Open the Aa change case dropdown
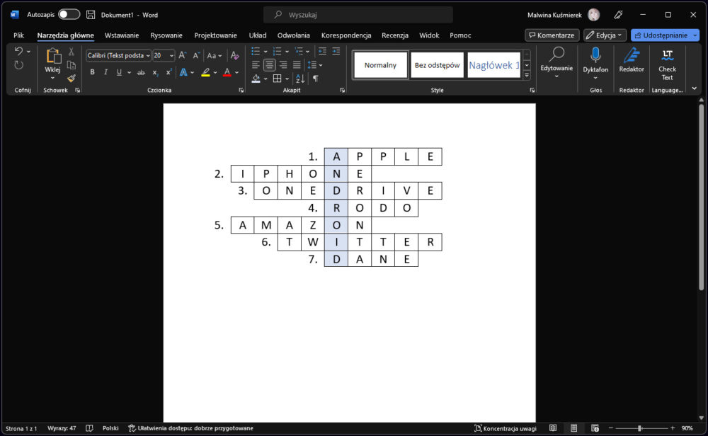This screenshot has width=708, height=436. point(215,55)
